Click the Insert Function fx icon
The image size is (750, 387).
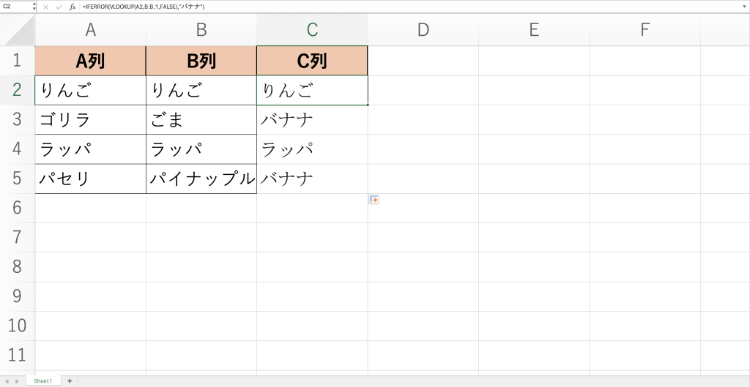72,6
